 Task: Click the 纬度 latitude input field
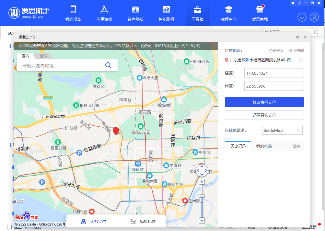pyautogui.click(x=274, y=86)
